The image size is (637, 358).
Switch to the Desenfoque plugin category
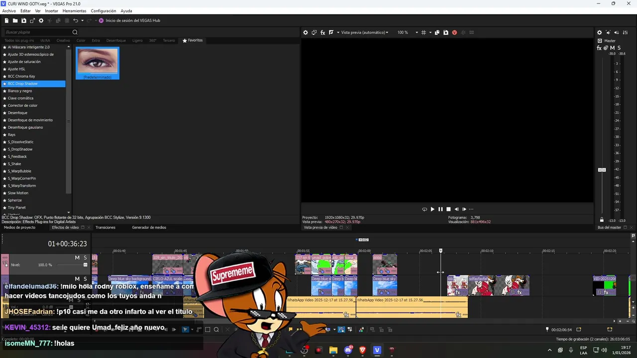click(116, 40)
